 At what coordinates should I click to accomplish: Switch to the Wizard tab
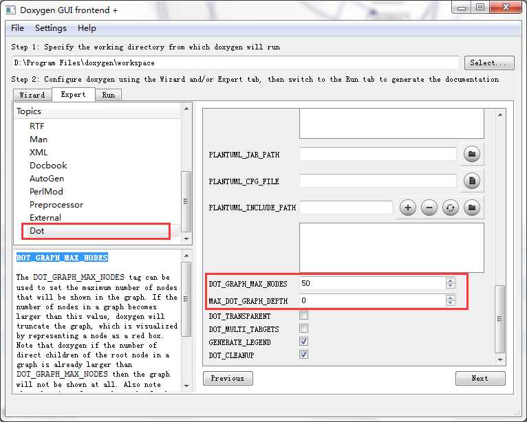(32, 95)
